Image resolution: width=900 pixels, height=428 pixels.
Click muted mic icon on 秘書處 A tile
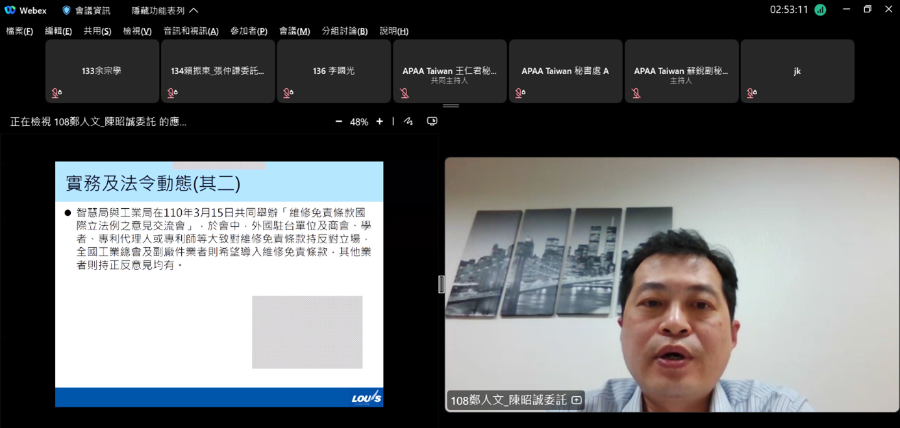(520, 93)
